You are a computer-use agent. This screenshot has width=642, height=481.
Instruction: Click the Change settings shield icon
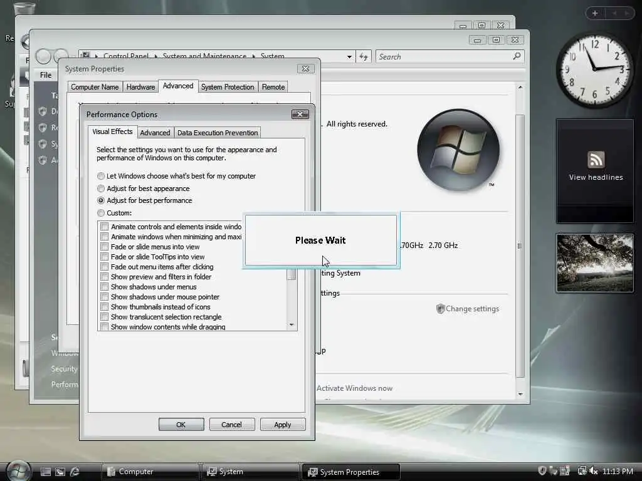coord(441,309)
